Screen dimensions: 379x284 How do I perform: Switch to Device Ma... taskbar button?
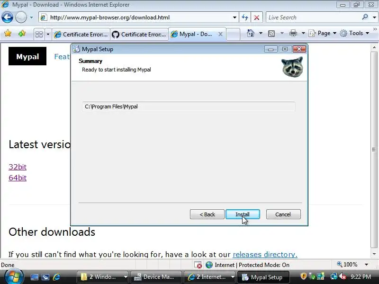click(x=156, y=277)
